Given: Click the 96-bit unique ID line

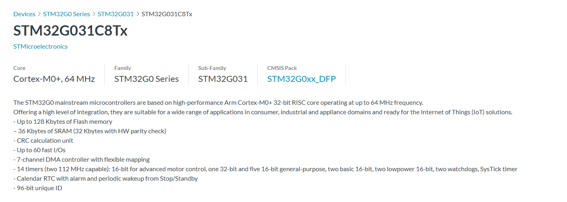Looking at the screenshot, I should (38, 188).
